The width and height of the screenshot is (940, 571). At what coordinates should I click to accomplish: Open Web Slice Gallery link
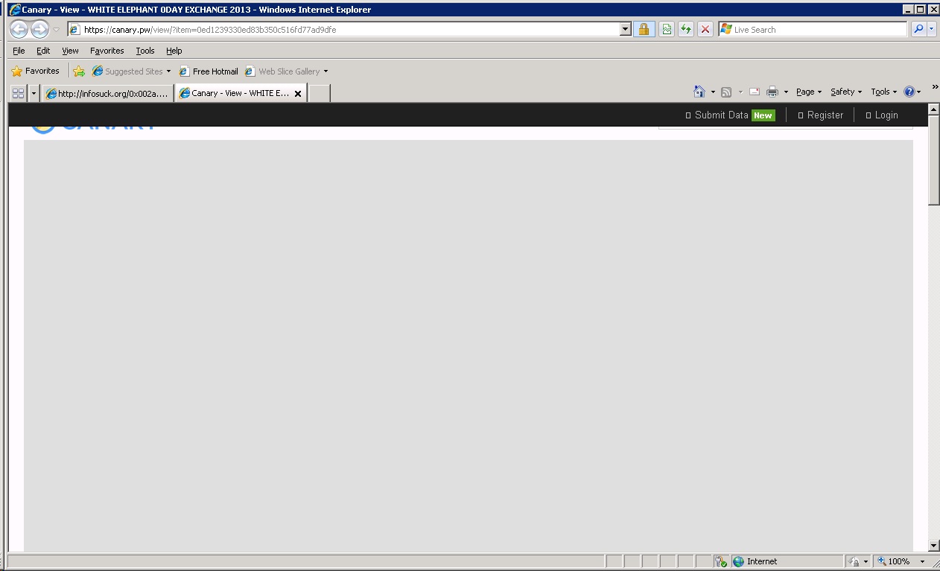point(282,71)
